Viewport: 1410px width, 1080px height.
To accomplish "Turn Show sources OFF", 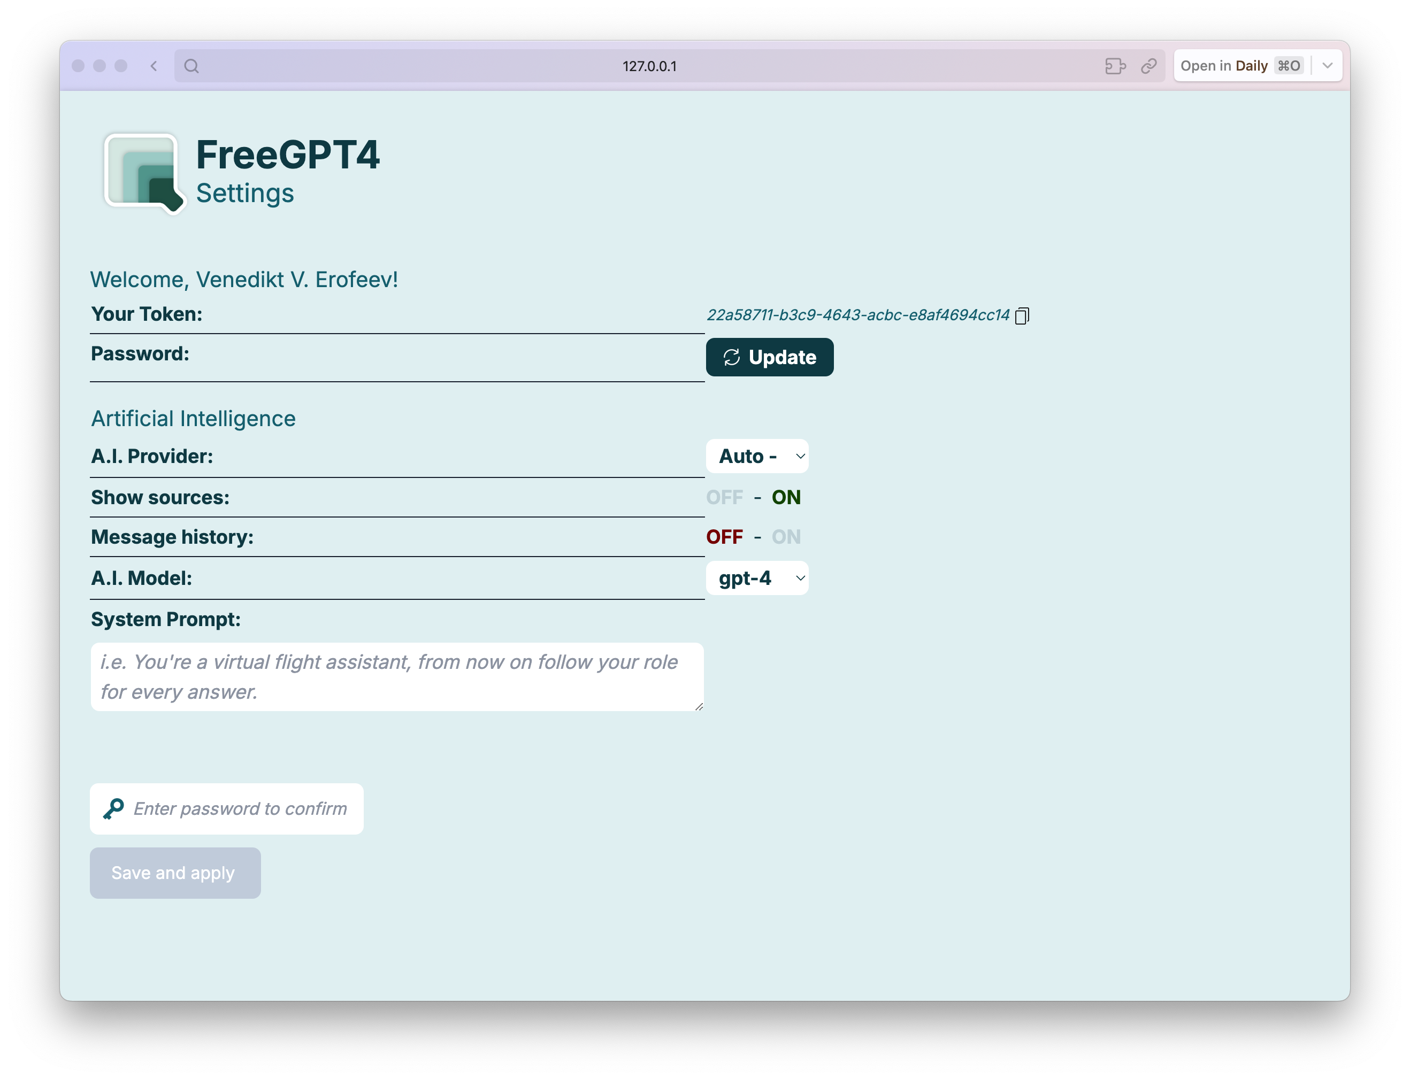I will (x=724, y=498).
